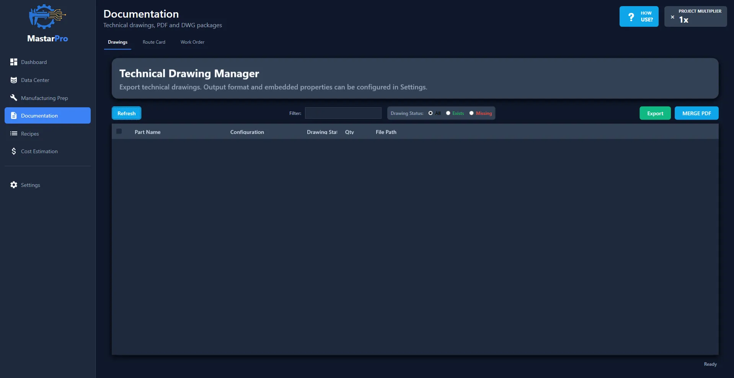Click the Manufacturing Prep wrench icon
Screen dimensions: 734x378
point(14,98)
